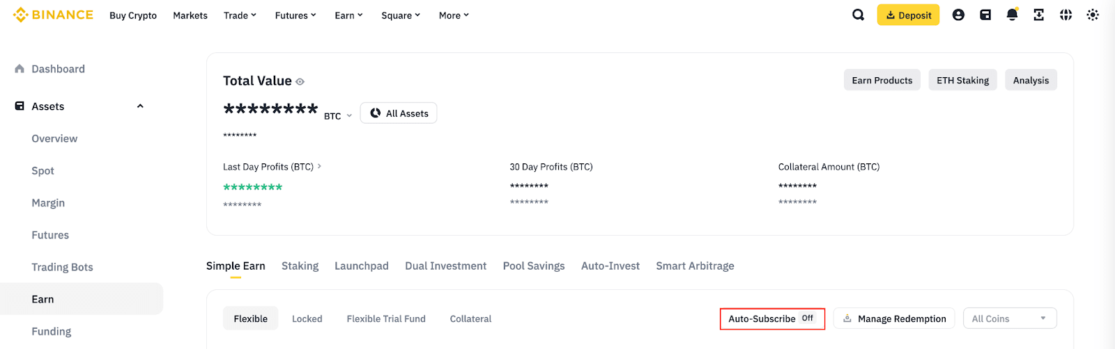The height and width of the screenshot is (349, 1115).
Task: Open Last Day Profits details arrow
Action: (x=320, y=166)
